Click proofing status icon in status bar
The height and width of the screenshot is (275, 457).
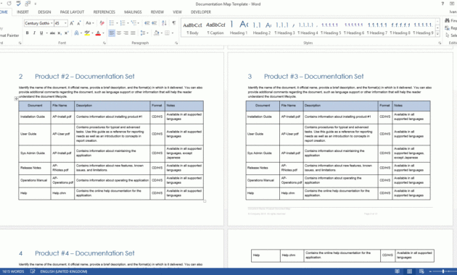(x=33, y=271)
